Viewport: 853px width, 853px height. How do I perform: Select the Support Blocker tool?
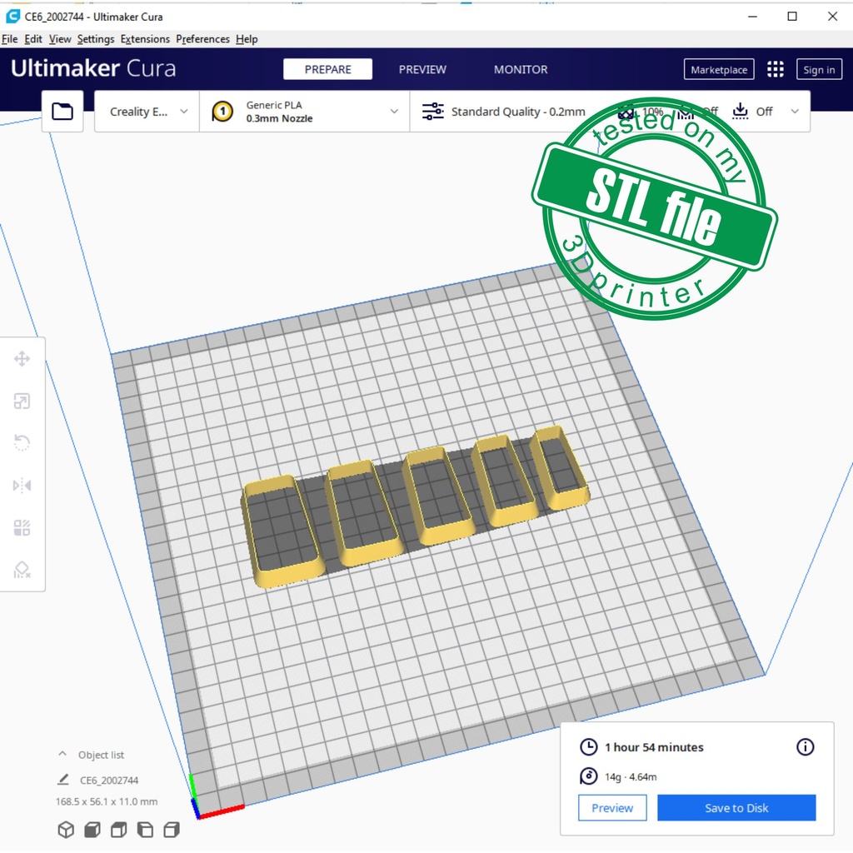[22, 570]
